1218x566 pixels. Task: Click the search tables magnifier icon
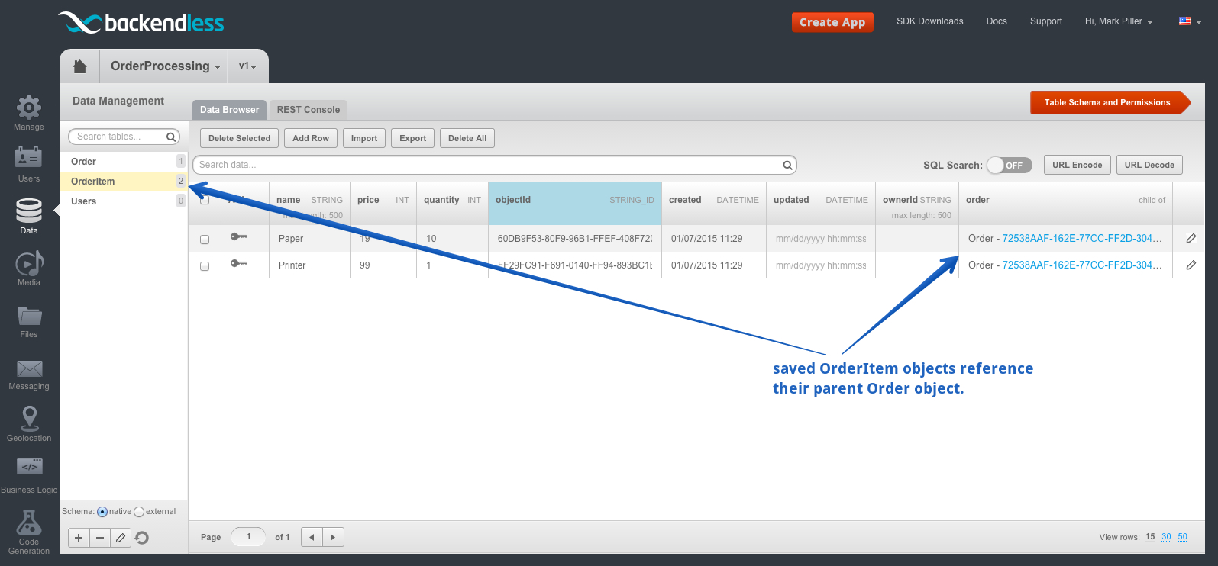coord(172,137)
